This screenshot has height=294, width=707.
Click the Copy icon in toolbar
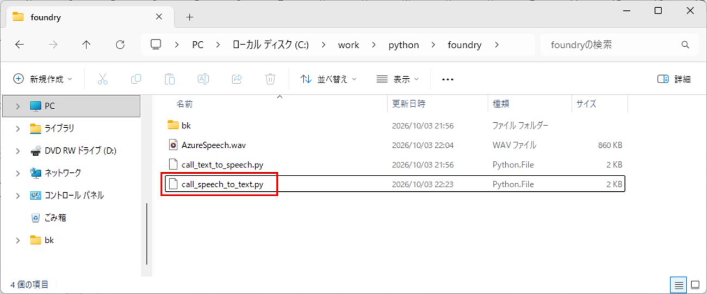click(x=136, y=79)
